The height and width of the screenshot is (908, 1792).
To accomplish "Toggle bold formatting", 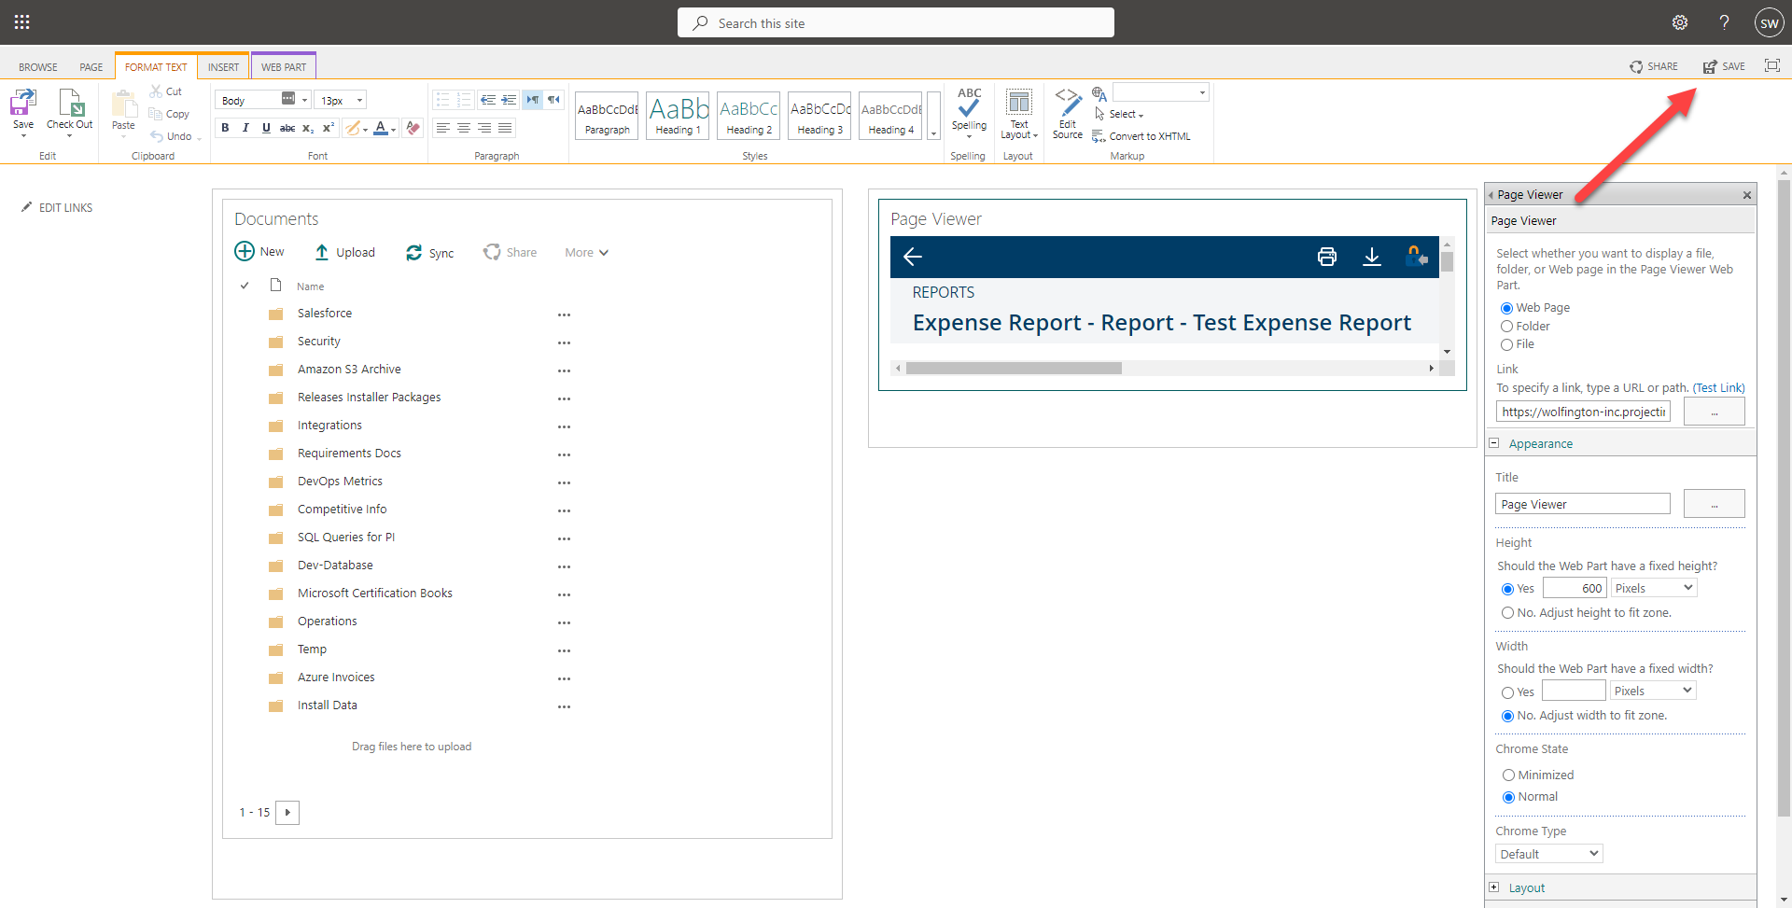I will coord(225,128).
